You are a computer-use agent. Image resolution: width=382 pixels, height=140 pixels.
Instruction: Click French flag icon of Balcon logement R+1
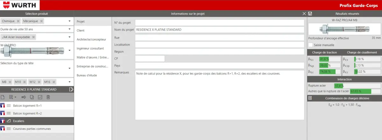(3, 106)
